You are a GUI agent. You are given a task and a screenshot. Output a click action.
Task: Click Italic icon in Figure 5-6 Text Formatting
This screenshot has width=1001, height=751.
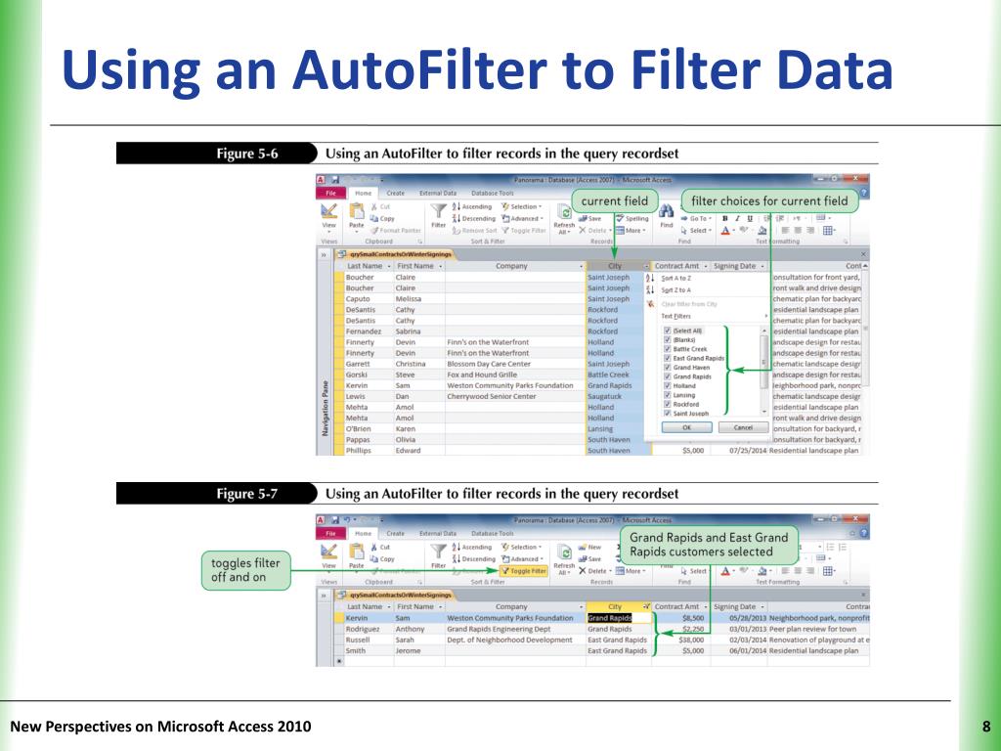click(737, 218)
